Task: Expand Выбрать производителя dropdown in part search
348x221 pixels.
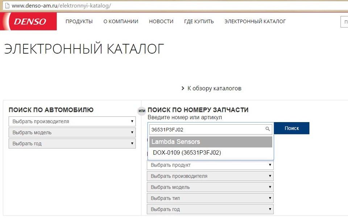Action: [x=210, y=176]
